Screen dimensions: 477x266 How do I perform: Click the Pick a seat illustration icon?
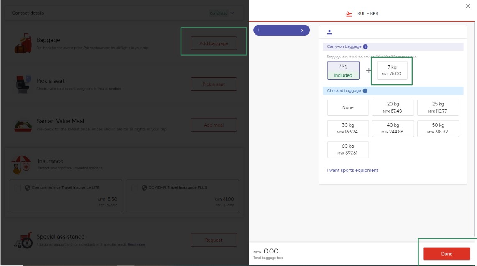coord(23,84)
